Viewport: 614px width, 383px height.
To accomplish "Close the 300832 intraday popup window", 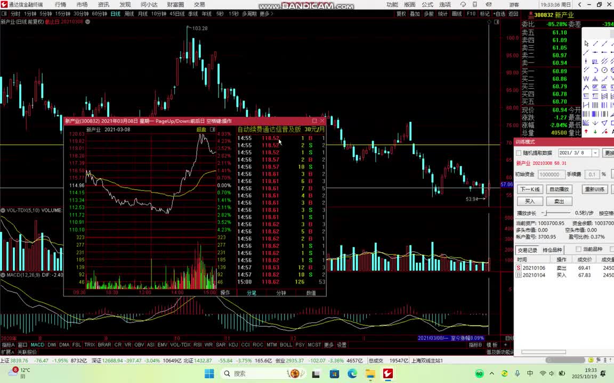I will coord(322,121).
